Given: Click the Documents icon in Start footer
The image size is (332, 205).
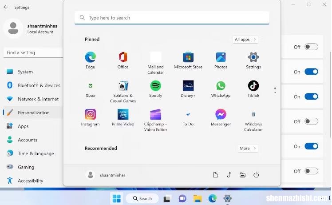Looking at the screenshot, I should [x=215, y=175].
